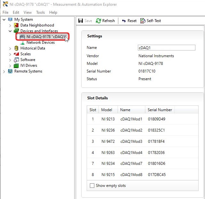This screenshot has height=199, width=205.
Task: Sort by the Name column header
Action: click(x=131, y=110)
